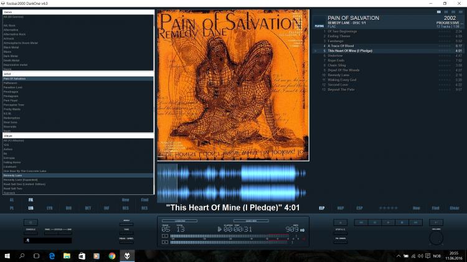Switch to the BIO panel tab
Viewport: 467px width, 262px height.
point(68,208)
